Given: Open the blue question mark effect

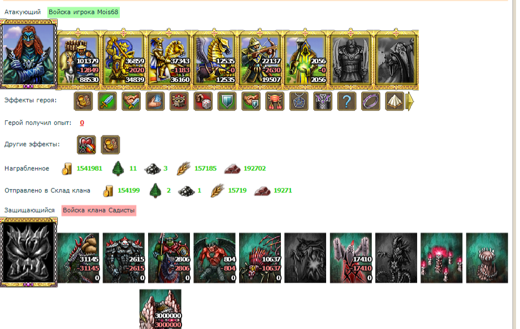Looking at the screenshot, I should point(346,101).
